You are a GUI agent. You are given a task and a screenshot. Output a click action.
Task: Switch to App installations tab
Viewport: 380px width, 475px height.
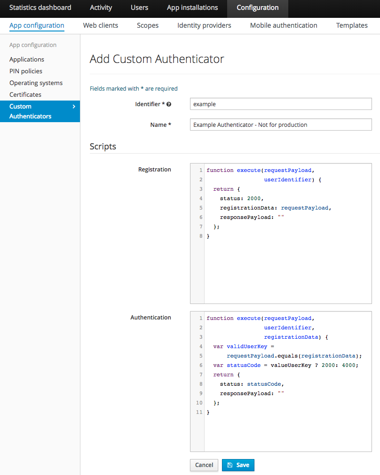tap(192, 8)
